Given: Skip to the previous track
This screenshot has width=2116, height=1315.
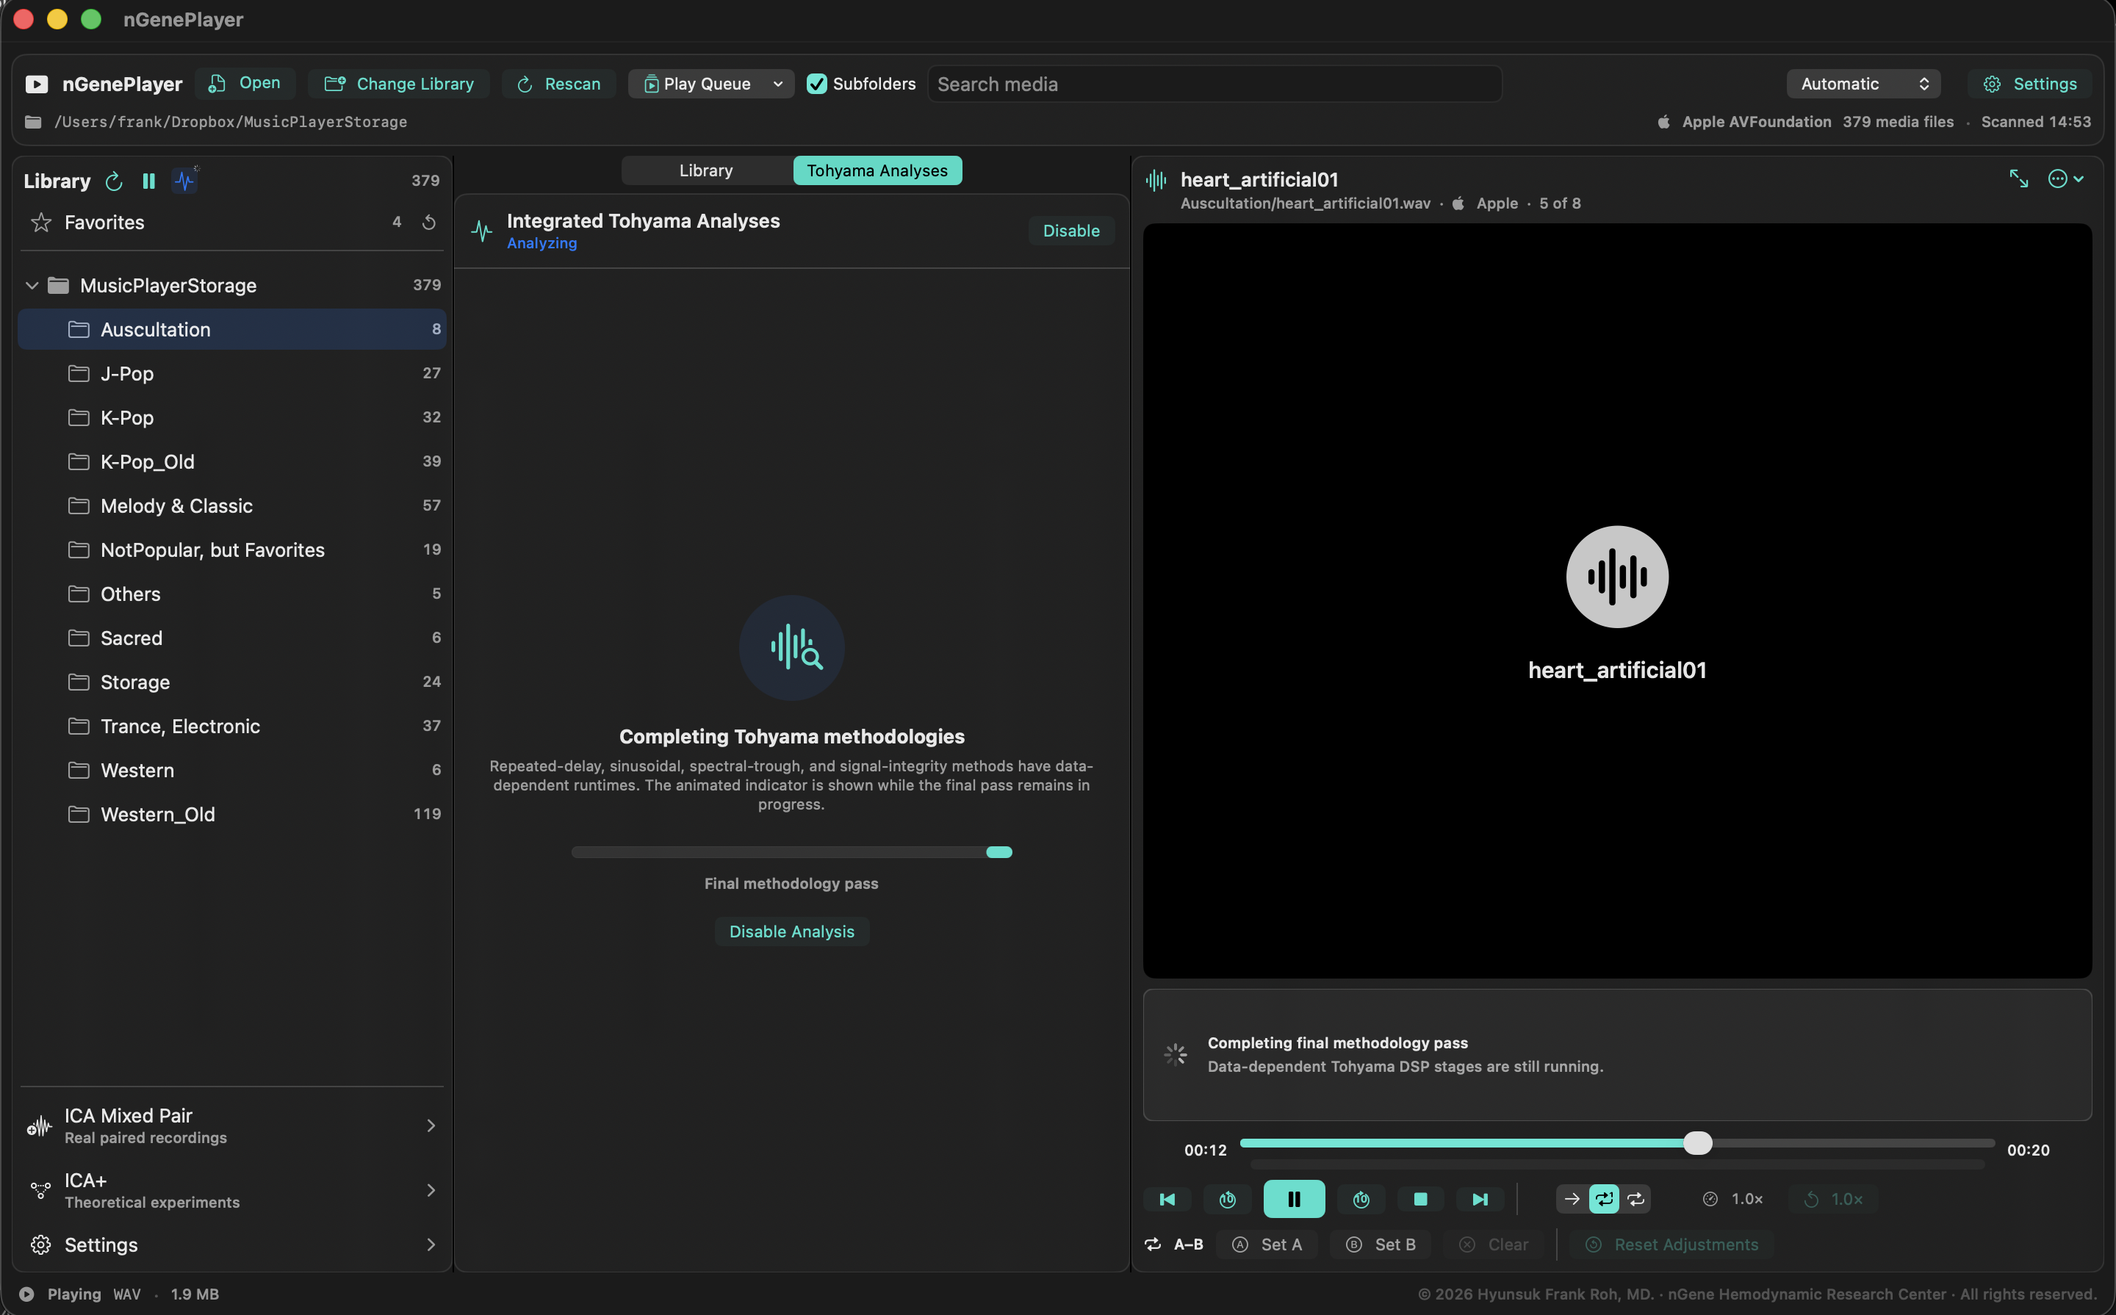Looking at the screenshot, I should (x=1167, y=1200).
